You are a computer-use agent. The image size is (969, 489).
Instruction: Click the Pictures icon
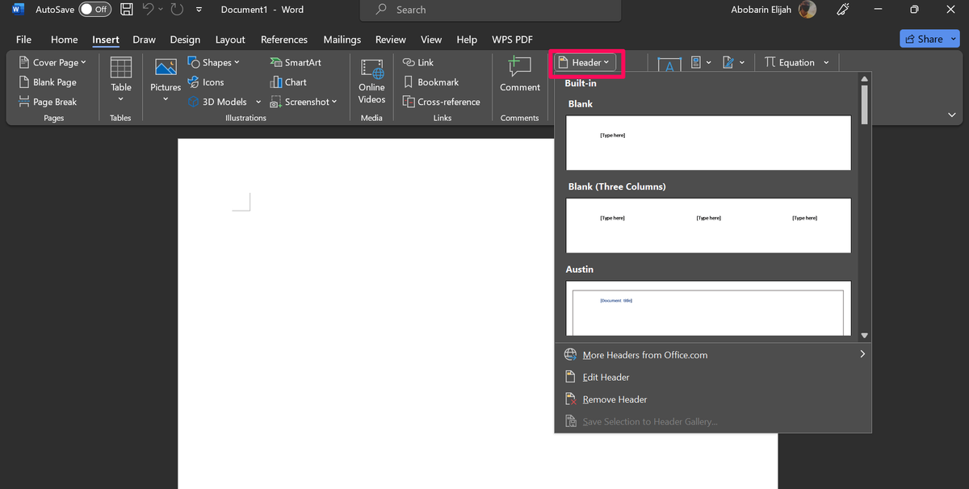[x=166, y=69]
